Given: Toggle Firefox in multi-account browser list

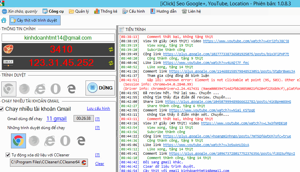Looking at the screenshot, I should click(34, 141).
